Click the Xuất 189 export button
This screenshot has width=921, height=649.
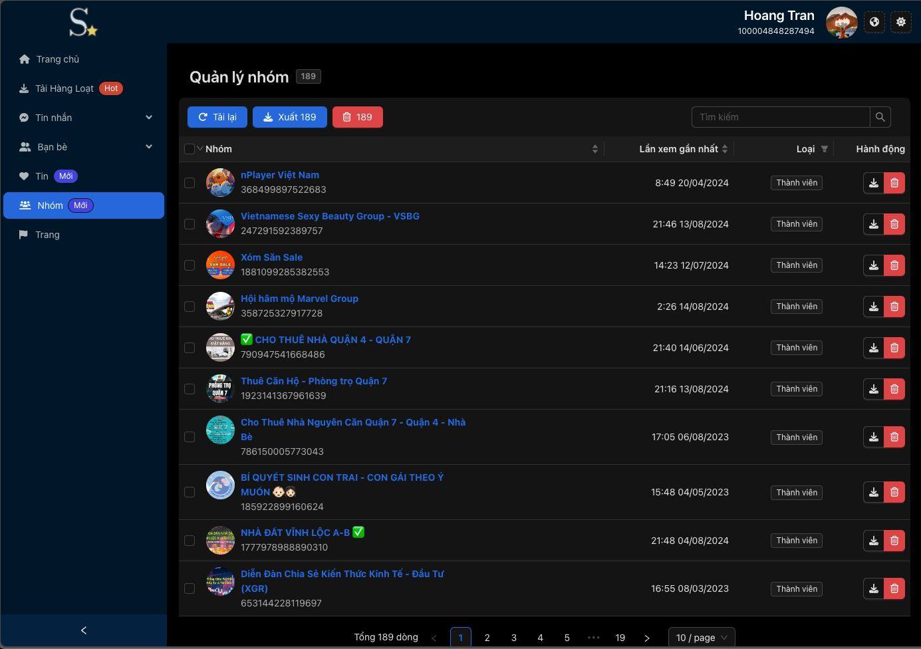tap(290, 117)
